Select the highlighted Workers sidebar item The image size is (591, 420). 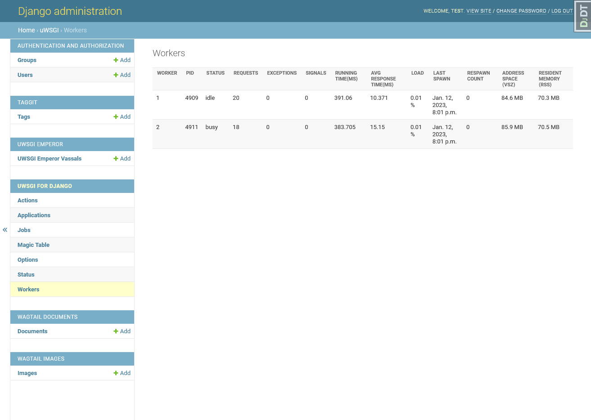pyautogui.click(x=28, y=290)
